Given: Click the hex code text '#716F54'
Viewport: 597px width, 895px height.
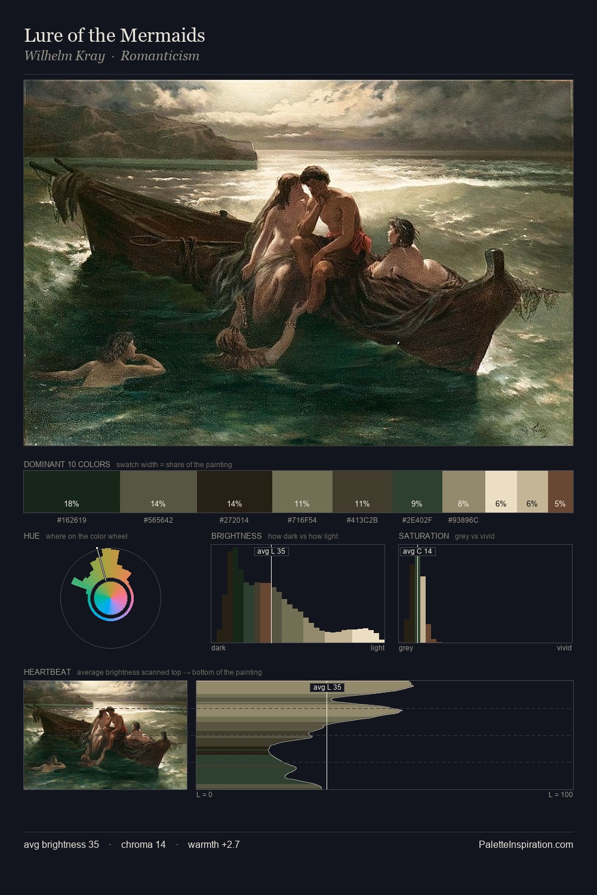Looking at the screenshot, I should (x=302, y=520).
